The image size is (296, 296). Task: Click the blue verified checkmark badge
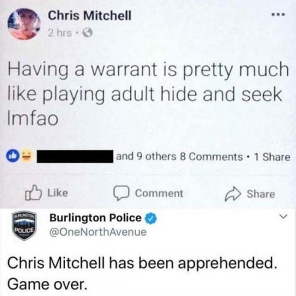pos(151,218)
